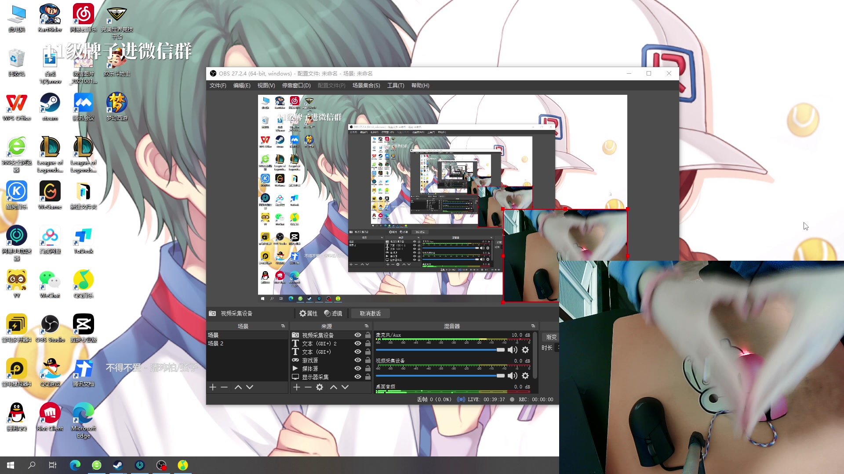Mute the 麦克风/Aux audio channel
Image resolution: width=844 pixels, height=474 pixels.
512,350
